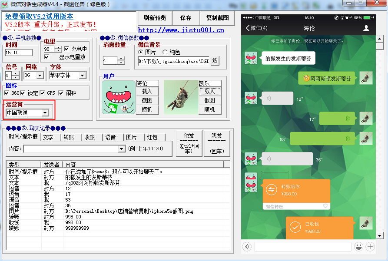The image size is (388, 261).
Task: Click the 刷新预览 button
Action: [155, 18]
